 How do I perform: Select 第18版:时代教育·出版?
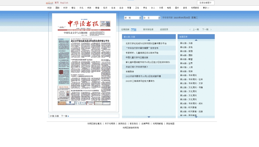[191, 112]
